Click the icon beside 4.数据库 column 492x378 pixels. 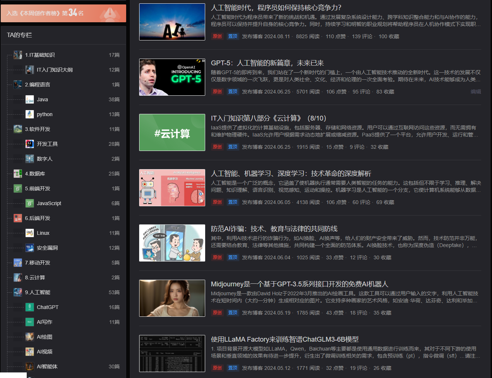[18, 174]
